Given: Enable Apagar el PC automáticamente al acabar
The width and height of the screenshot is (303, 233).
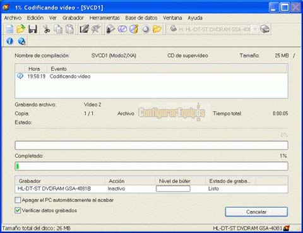Looking at the screenshot, I should [x=18, y=200].
